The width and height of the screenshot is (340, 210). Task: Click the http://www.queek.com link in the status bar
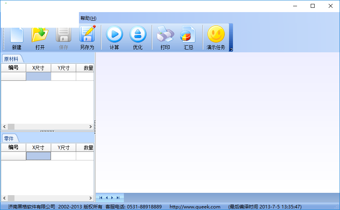pyautogui.click(x=195, y=207)
